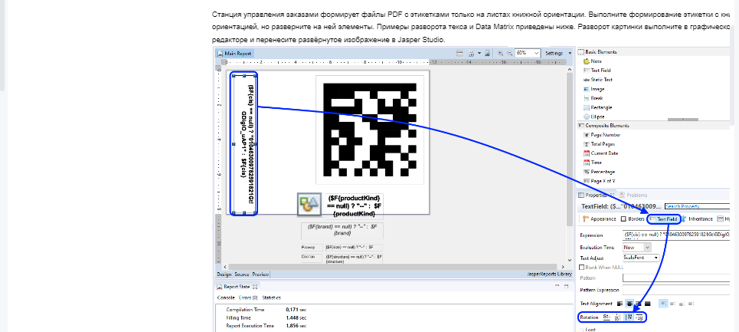Select the productKind text field
Viewport: 739px width, 332px height.
(354, 206)
